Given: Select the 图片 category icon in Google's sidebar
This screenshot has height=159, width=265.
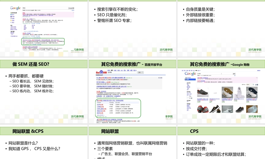Looking at the screenshot, I should [x=11, y=15].
